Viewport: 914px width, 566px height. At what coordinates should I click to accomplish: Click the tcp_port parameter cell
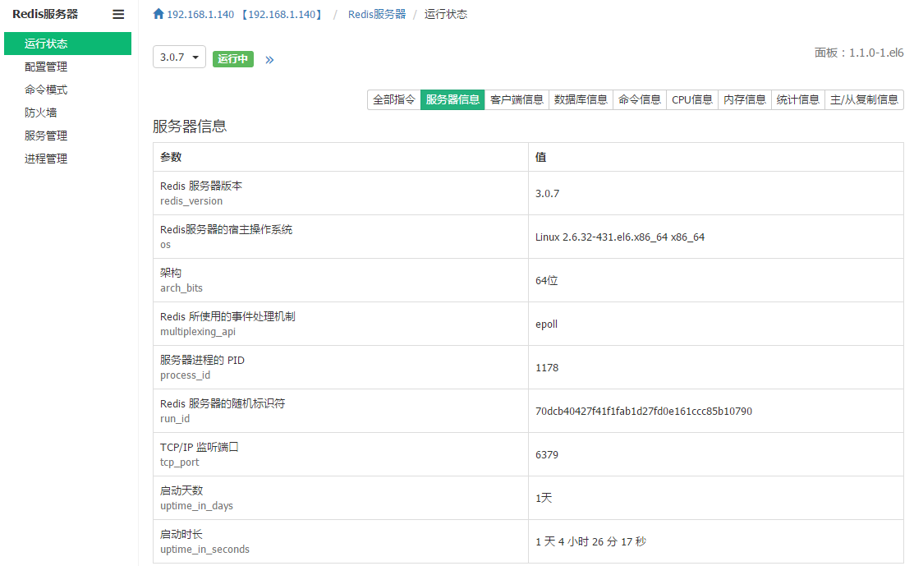point(341,454)
